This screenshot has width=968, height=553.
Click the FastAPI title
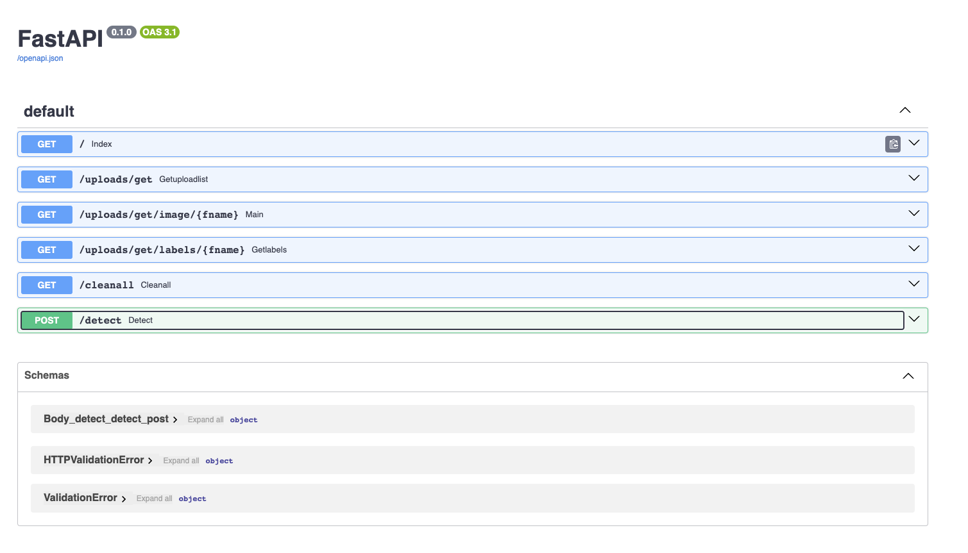tap(60, 39)
